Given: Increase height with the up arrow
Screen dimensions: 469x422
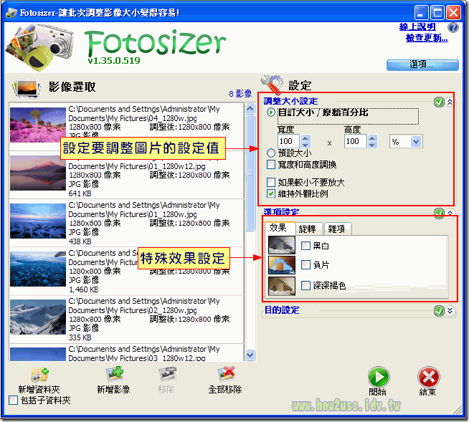Looking at the screenshot, I should coord(371,138).
